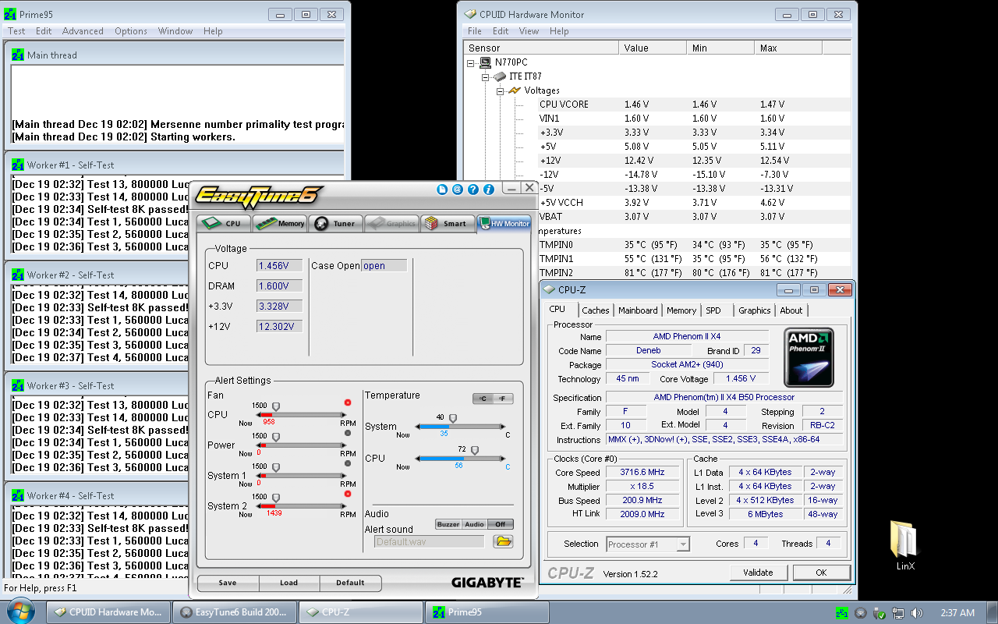Click OK button in CPU-Z
998x624 pixels.
tap(821, 573)
